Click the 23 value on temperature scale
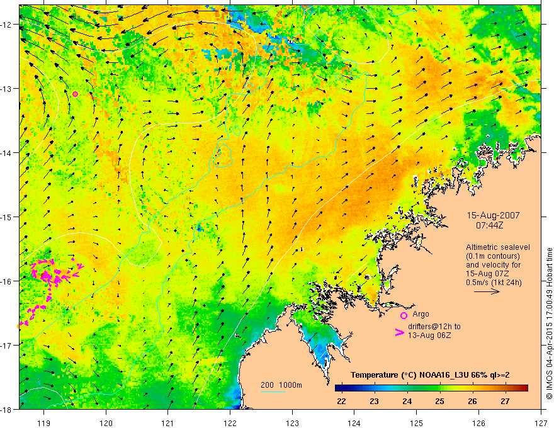Viewport: 554px width, 428px height. [x=374, y=401]
